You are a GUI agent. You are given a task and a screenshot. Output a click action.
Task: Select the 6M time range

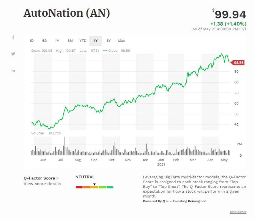pos(70,41)
